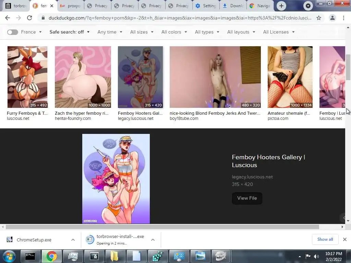Open the green blocks taskbar icon
Viewport: 351px width, 263px height.
(x=158, y=256)
